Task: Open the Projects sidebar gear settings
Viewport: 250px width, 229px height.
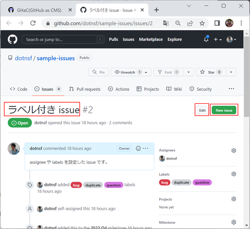Action: [x=234, y=199]
